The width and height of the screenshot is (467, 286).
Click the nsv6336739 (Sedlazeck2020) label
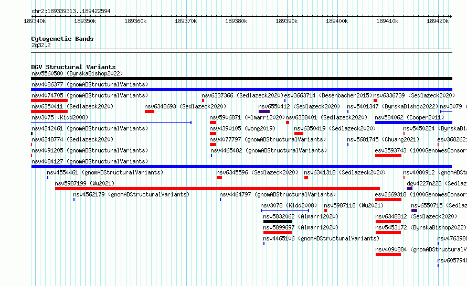[414, 95]
